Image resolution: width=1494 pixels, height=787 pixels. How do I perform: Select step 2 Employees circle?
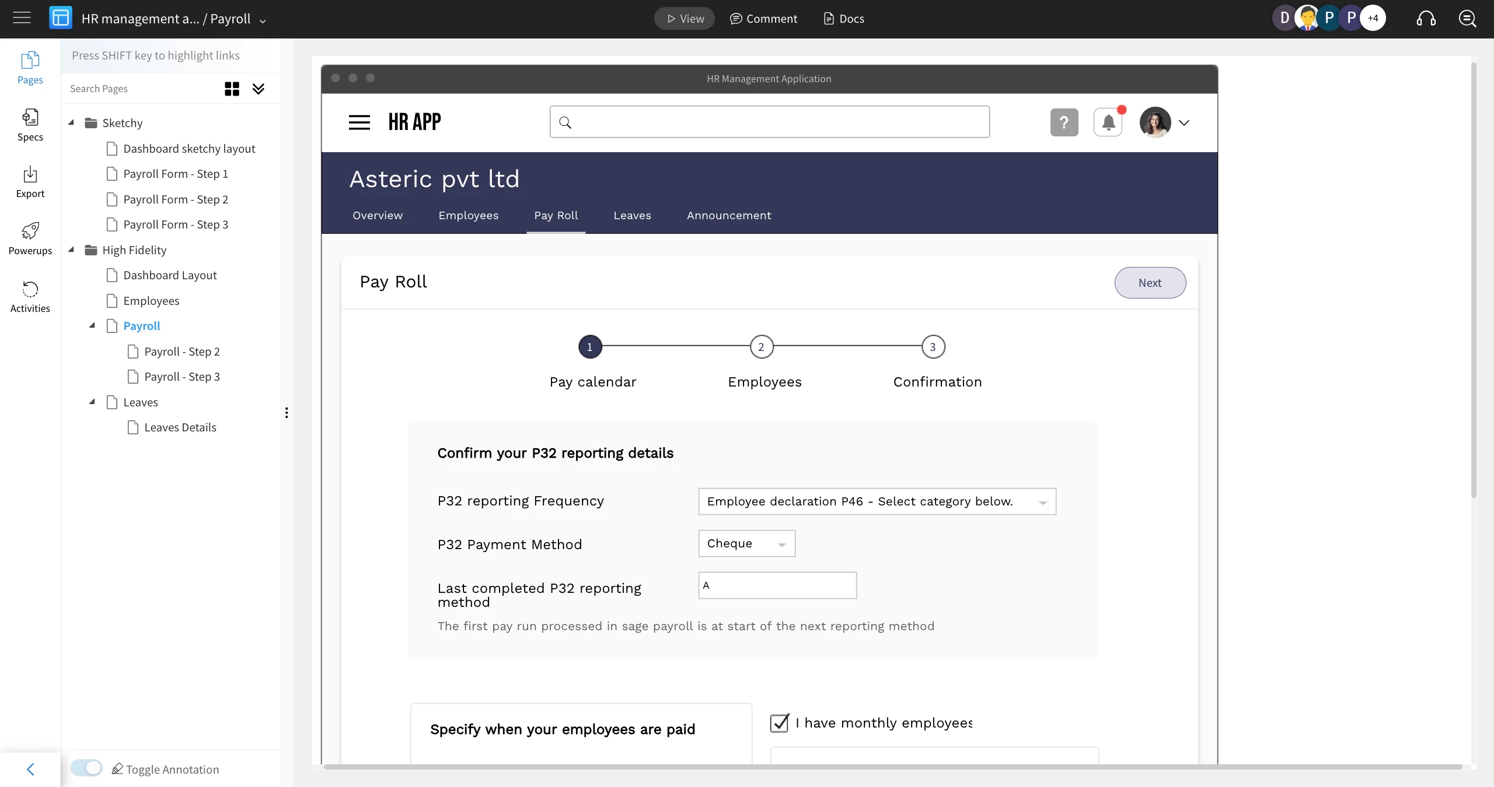(761, 347)
